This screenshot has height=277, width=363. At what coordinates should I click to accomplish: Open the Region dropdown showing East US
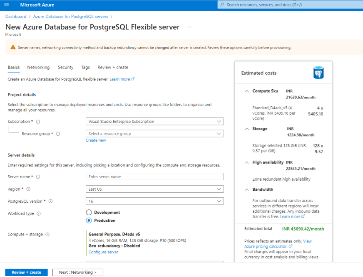point(154,189)
